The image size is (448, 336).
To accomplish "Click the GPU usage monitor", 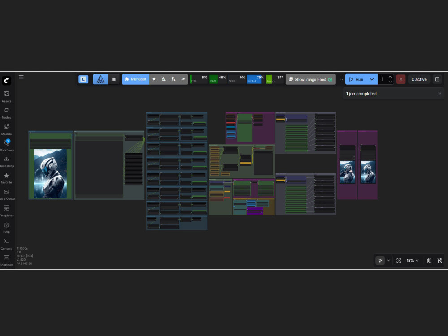I will click(x=237, y=79).
